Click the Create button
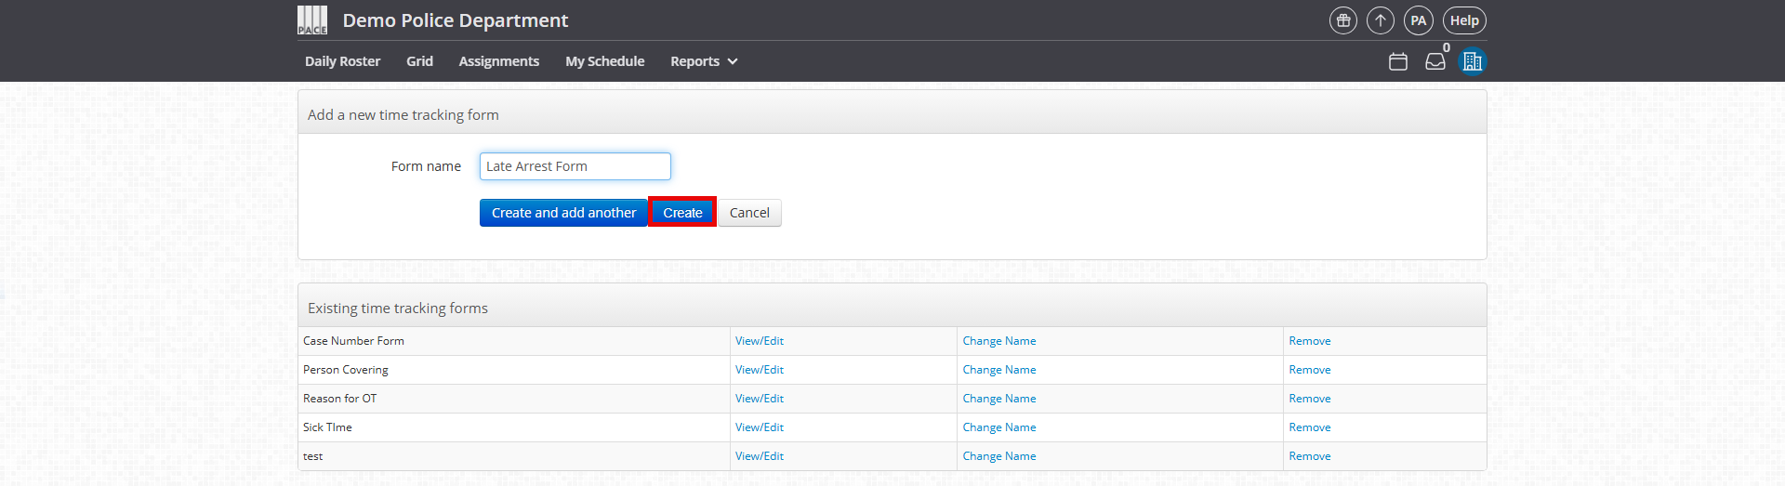Image resolution: width=1785 pixels, height=486 pixels. [682, 213]
